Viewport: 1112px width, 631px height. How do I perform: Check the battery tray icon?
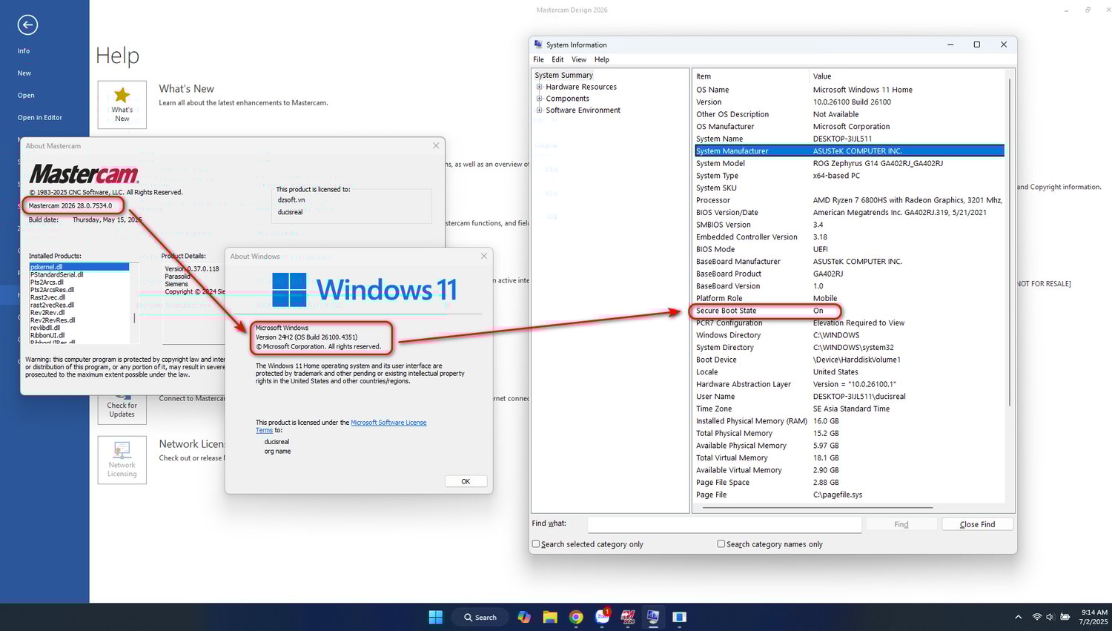pyautogui.click(x=1065, y=617)
